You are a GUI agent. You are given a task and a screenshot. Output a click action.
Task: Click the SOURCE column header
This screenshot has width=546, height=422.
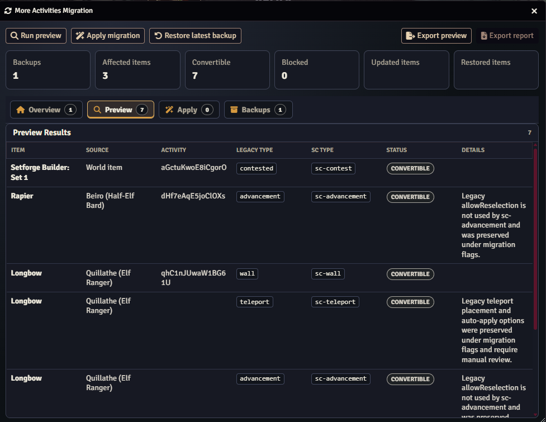pos(97,150)
